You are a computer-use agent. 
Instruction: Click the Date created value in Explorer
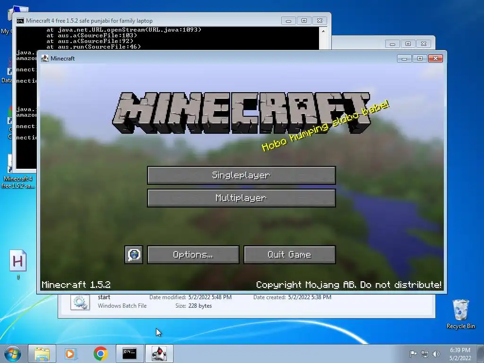click(310, 297)
